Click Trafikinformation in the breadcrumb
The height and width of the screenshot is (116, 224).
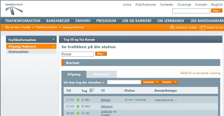click(46, 27)
